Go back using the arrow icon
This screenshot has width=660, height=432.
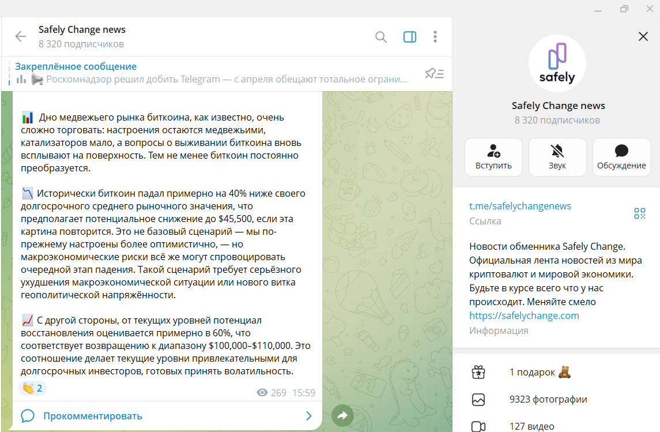(x=21, y=37)
